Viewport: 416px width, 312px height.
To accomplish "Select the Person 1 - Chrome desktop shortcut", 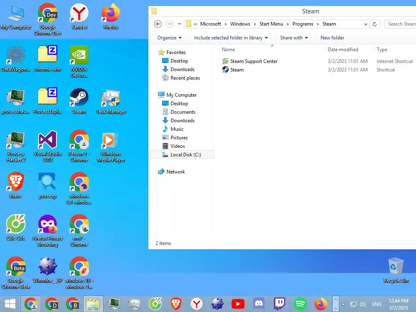I will pos(79,146).
